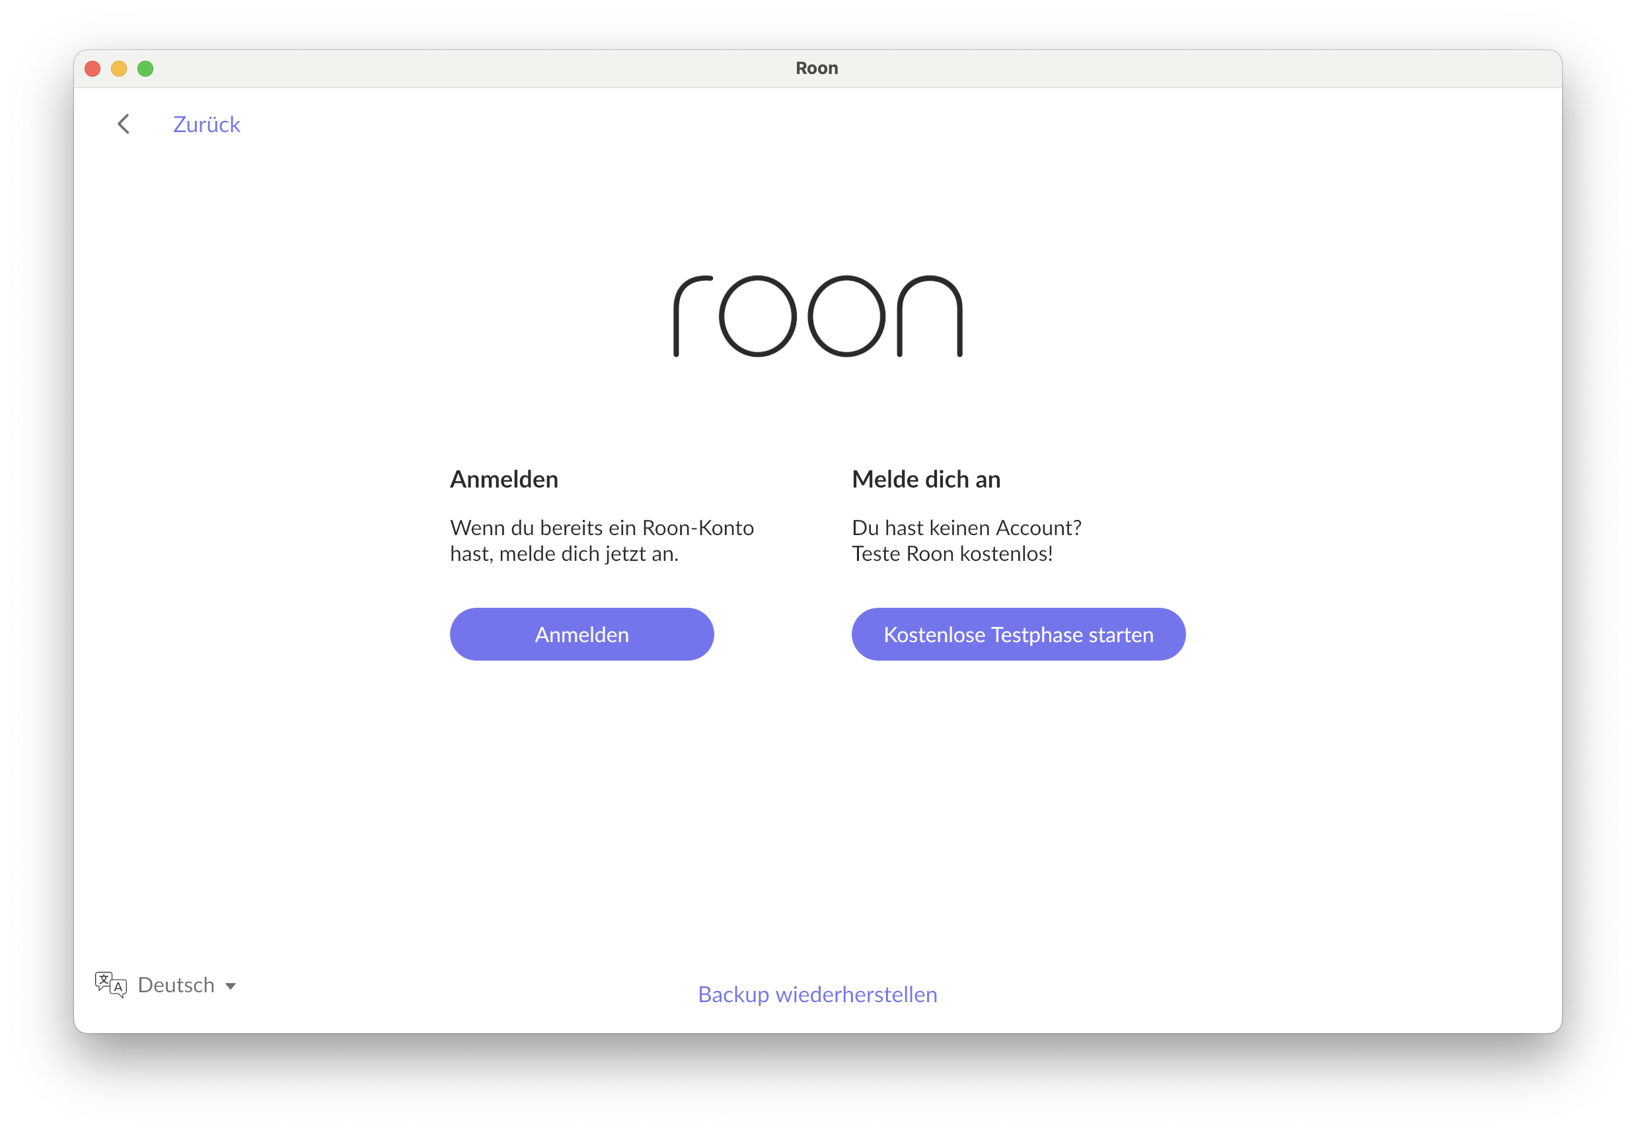Click the Zurück link

[206, 124]
